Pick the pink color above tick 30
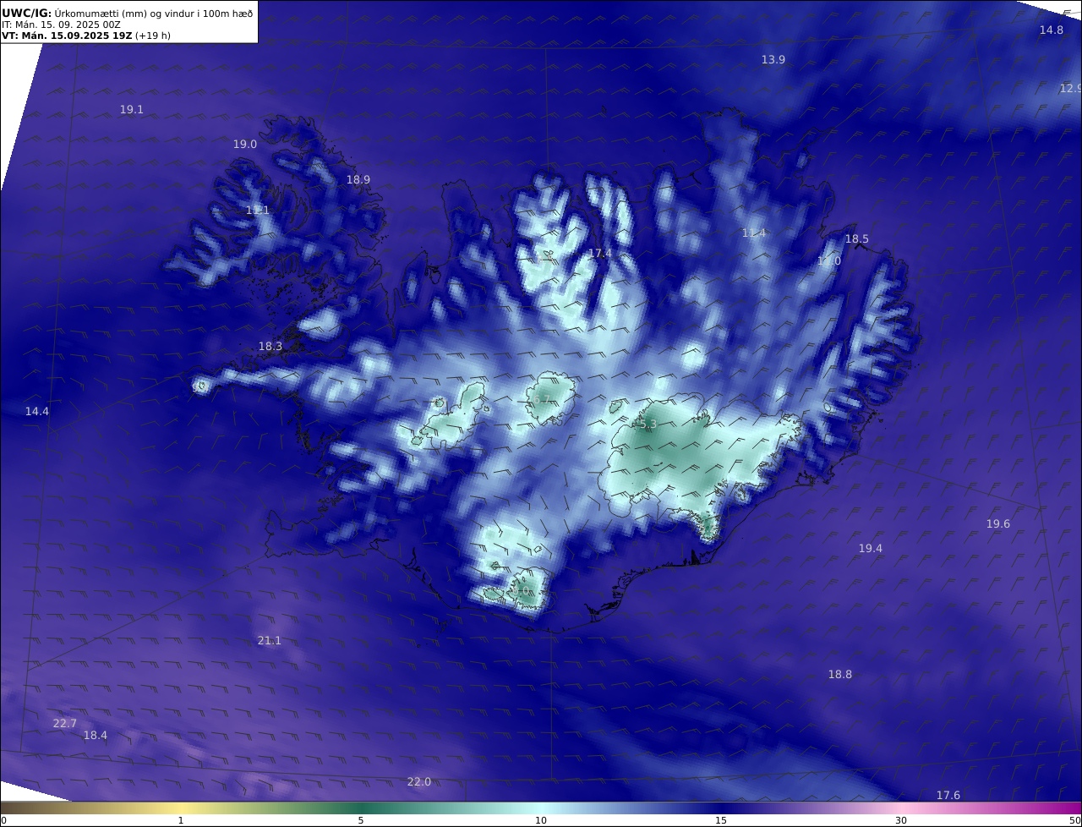The width and height of the screenshot is (1082, 827). [x=901, y=808]
